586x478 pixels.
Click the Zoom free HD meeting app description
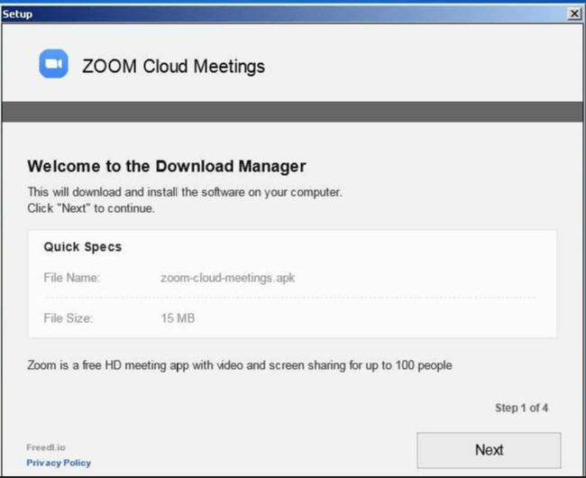tap(240, 365)
